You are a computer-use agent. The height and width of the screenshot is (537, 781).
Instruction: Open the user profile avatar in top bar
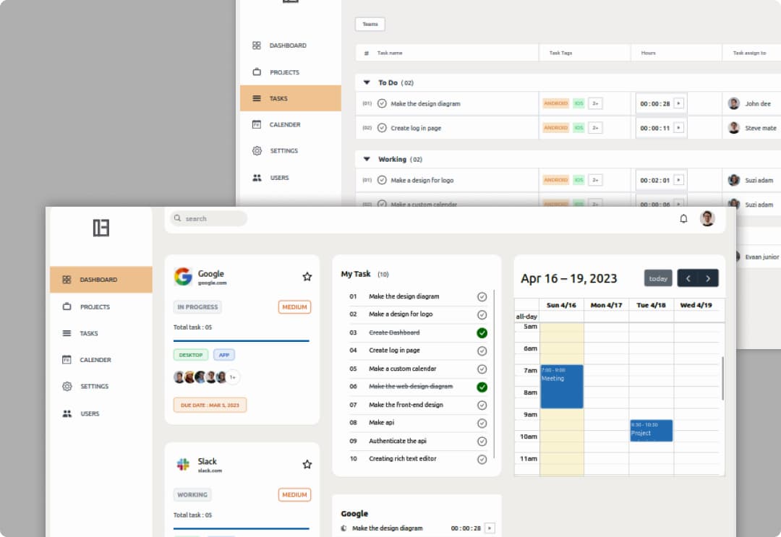707,218
